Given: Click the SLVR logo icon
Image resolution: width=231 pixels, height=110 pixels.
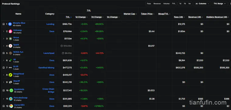Looking at the screenshot, I should pyautogui.click(x=10, y=67).
